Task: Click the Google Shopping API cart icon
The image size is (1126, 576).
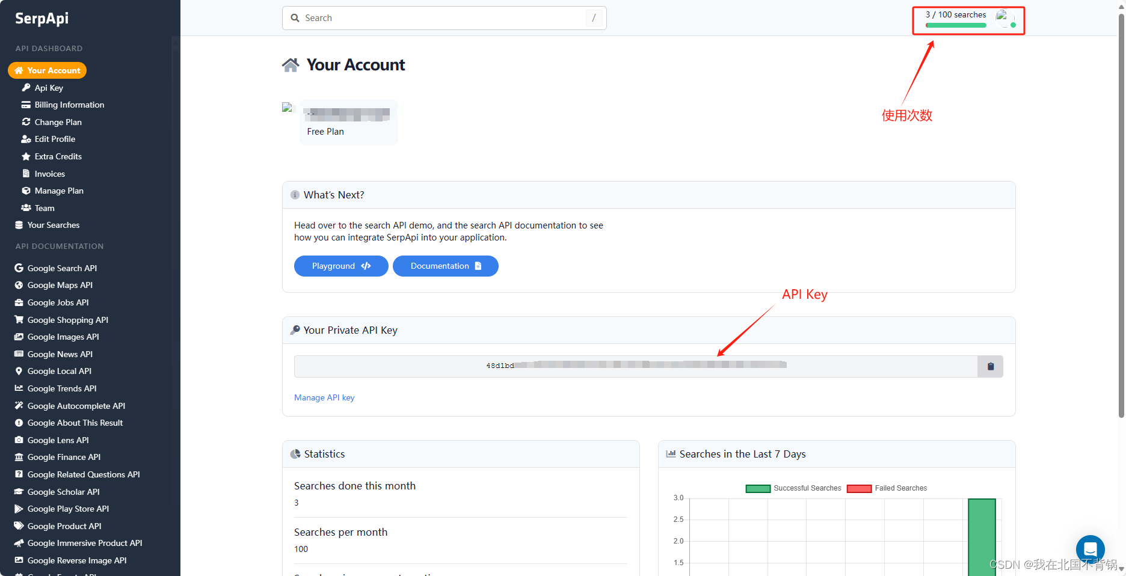Action: click(19, 320)
